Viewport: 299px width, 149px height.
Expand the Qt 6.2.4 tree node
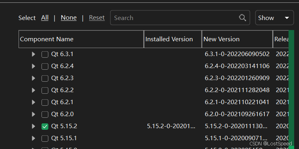point(33,66)
